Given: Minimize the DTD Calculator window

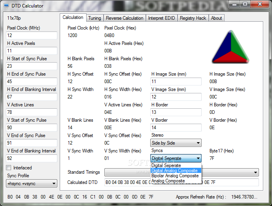Looking at the screenshot, I should [x=234, y=4].
